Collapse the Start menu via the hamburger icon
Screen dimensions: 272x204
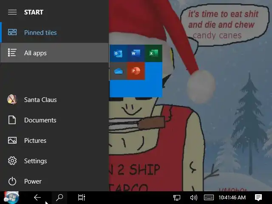(12, 12)
